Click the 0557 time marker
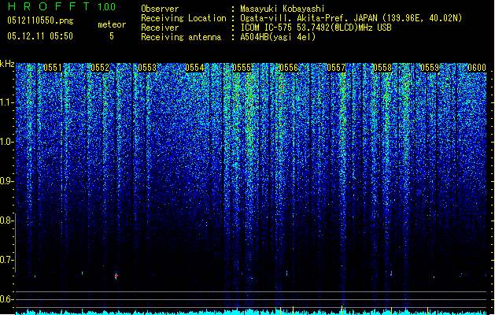The height and width of the screenshot is (315, 495). 336,68
